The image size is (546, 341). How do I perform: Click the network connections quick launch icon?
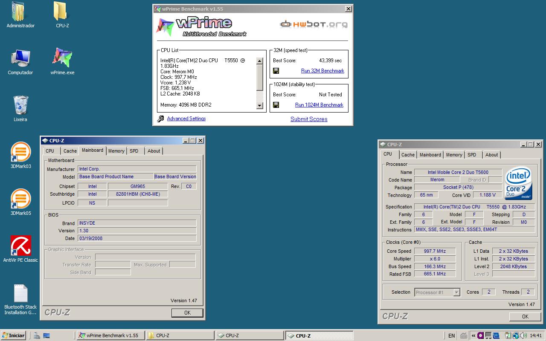point(37,336)
